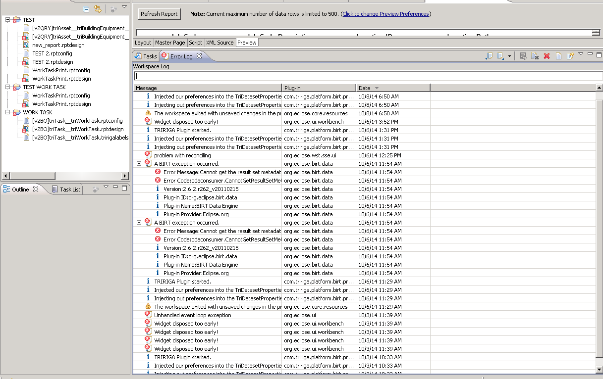Image resolution: width=603 pixels, height=379 pixels.
Task: Click Collapse All icon in the navigator panel
Action: tap(86, 9)
